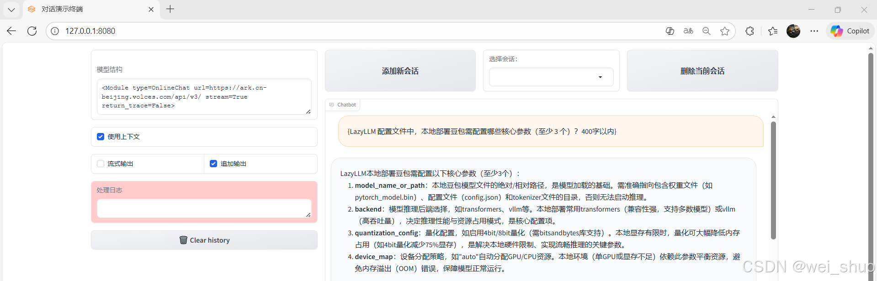Enable the 流式输出 checkbox
The width and height of the screenshot is (877, 281).
101,164
